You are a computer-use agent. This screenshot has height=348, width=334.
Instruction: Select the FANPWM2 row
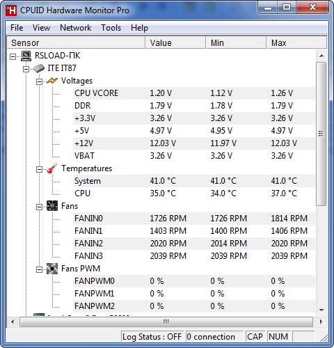pos(194,306)
